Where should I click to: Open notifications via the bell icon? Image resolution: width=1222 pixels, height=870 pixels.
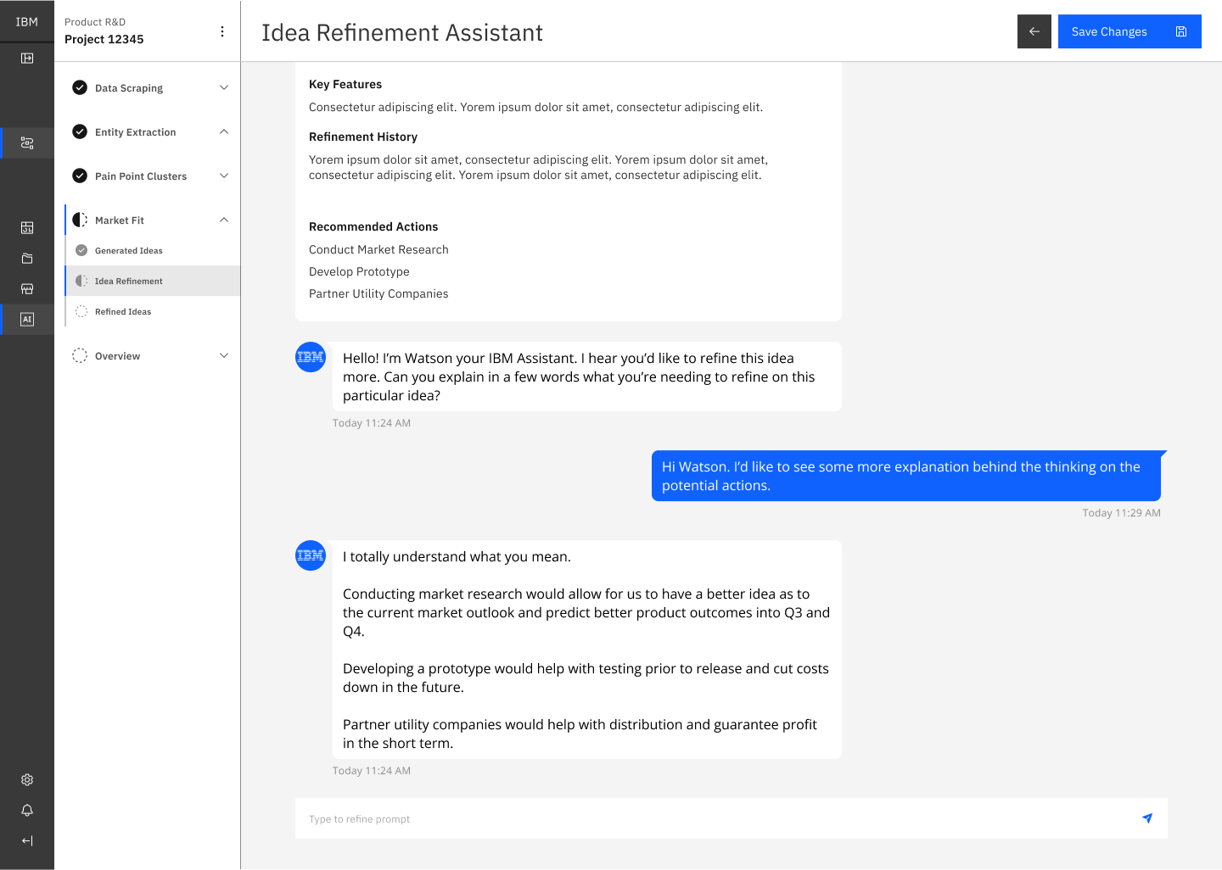(x=26, y=810)
